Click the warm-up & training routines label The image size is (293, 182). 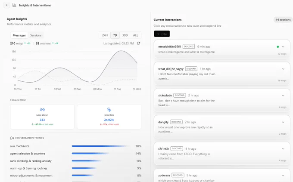[x=28, y=168]
